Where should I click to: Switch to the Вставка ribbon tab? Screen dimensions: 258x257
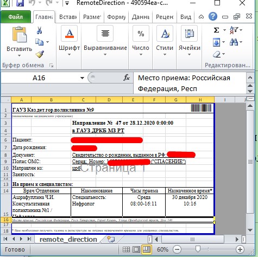pos(68,17)
